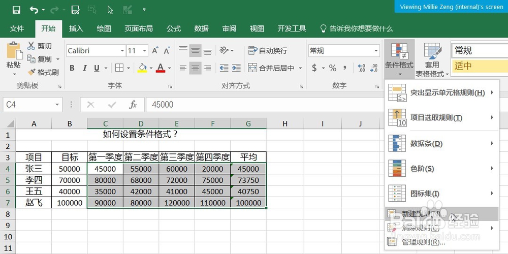Click the Cut scissors icon
The image size is (508, 254).
coord(31,46)
